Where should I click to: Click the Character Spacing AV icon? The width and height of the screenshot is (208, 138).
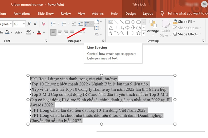coord(7,32)
